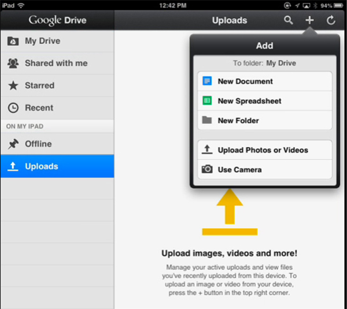
Task: Tap the Google Drive logo title
Action: click(57, 20)
